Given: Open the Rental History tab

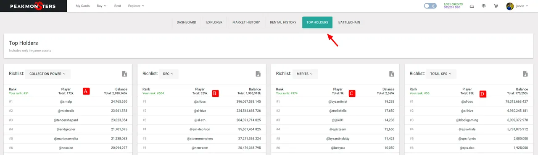Looking at the screenshot, I should point(283,22).
